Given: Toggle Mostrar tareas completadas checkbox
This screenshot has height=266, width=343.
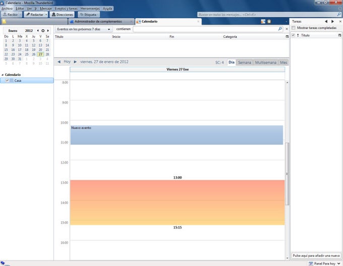Looking at the screenshot, I should click(294, 28).
